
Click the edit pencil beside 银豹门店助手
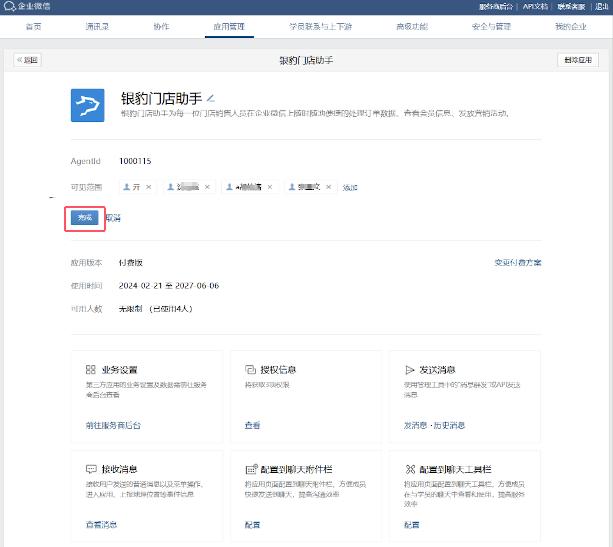[x=211, y=98]
